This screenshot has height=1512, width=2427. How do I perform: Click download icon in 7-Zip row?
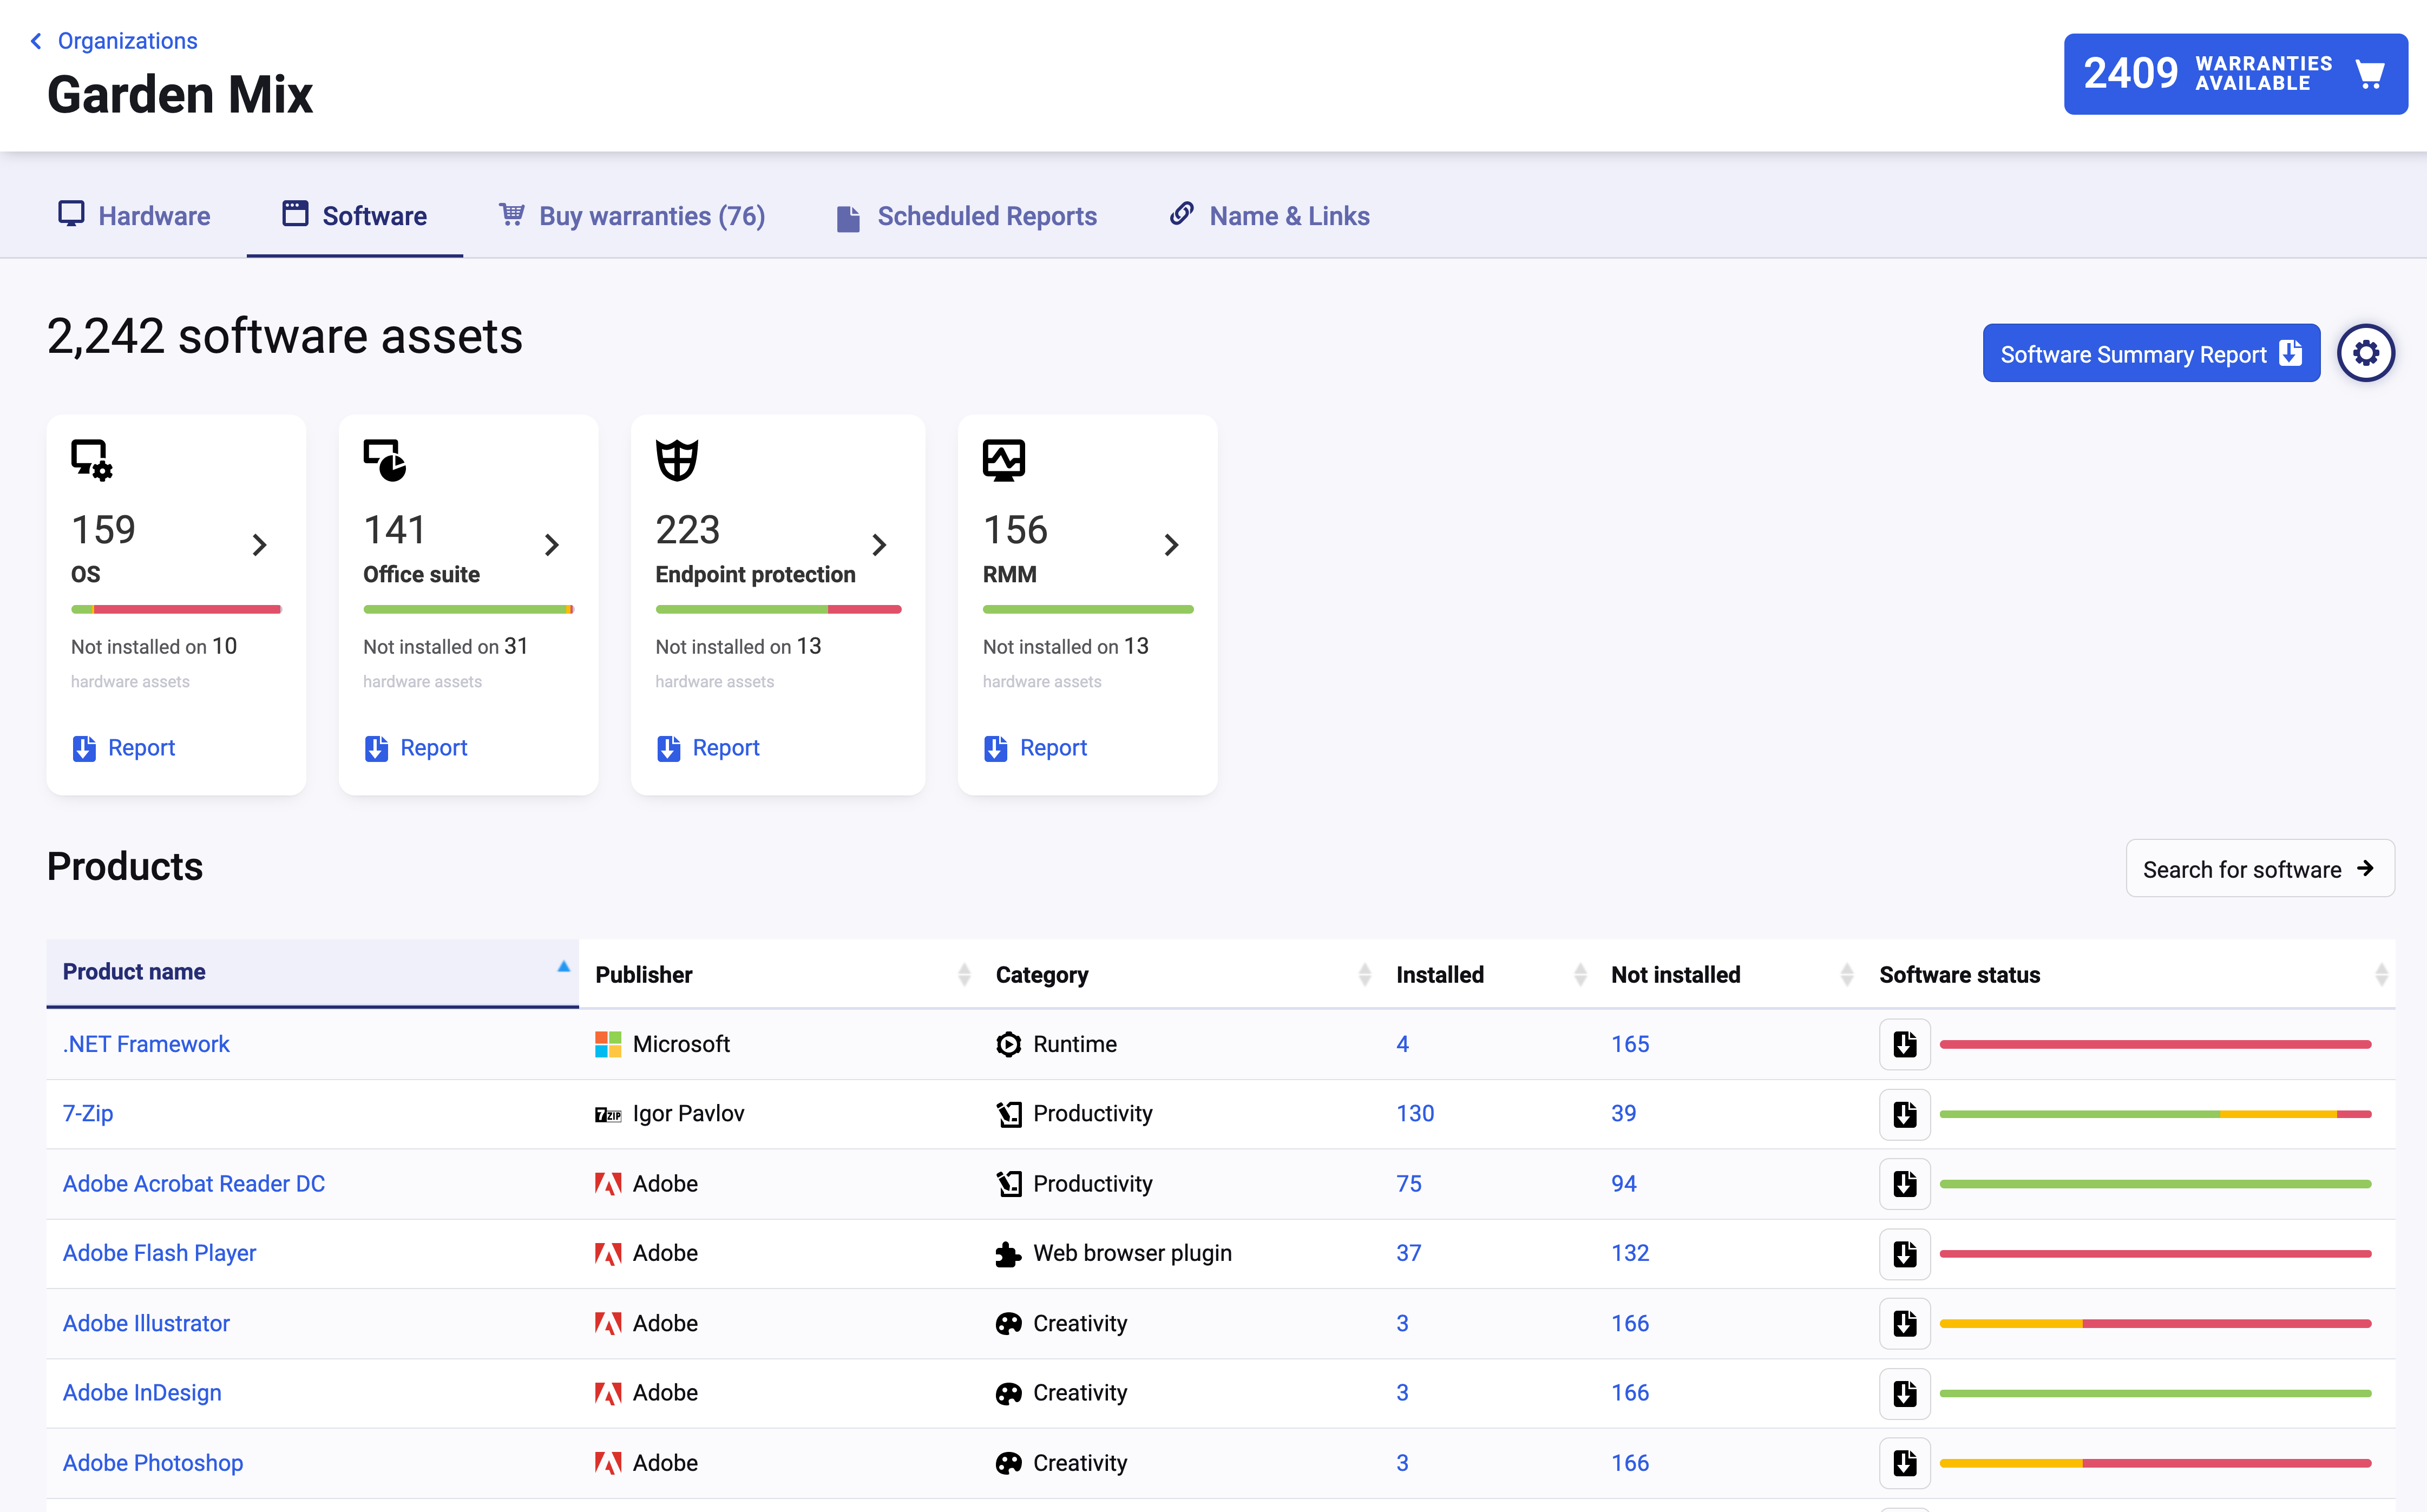tap(1904, 1114)
